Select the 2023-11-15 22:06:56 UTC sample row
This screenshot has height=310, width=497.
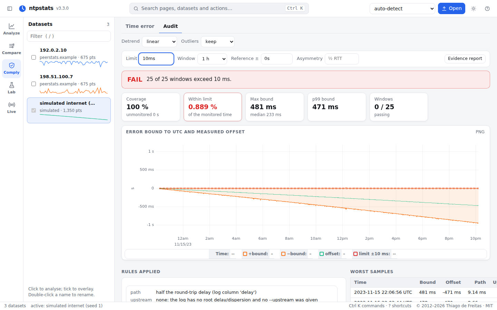pyautogui.click(x=423, y=292)
